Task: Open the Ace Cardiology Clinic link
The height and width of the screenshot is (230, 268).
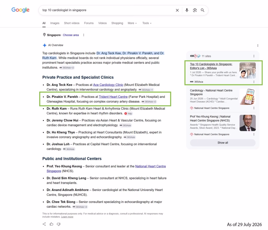Action: [x=108, y=85]
